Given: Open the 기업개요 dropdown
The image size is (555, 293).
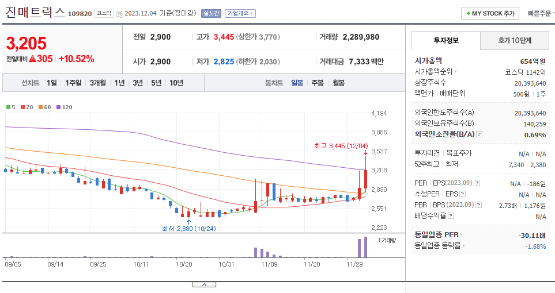Looking at the screenshot, I should pyautogui.click(x=240, y=13).
